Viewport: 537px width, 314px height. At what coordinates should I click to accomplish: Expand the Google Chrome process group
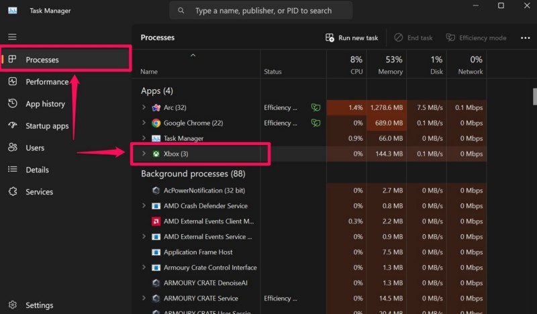point(144,123)
